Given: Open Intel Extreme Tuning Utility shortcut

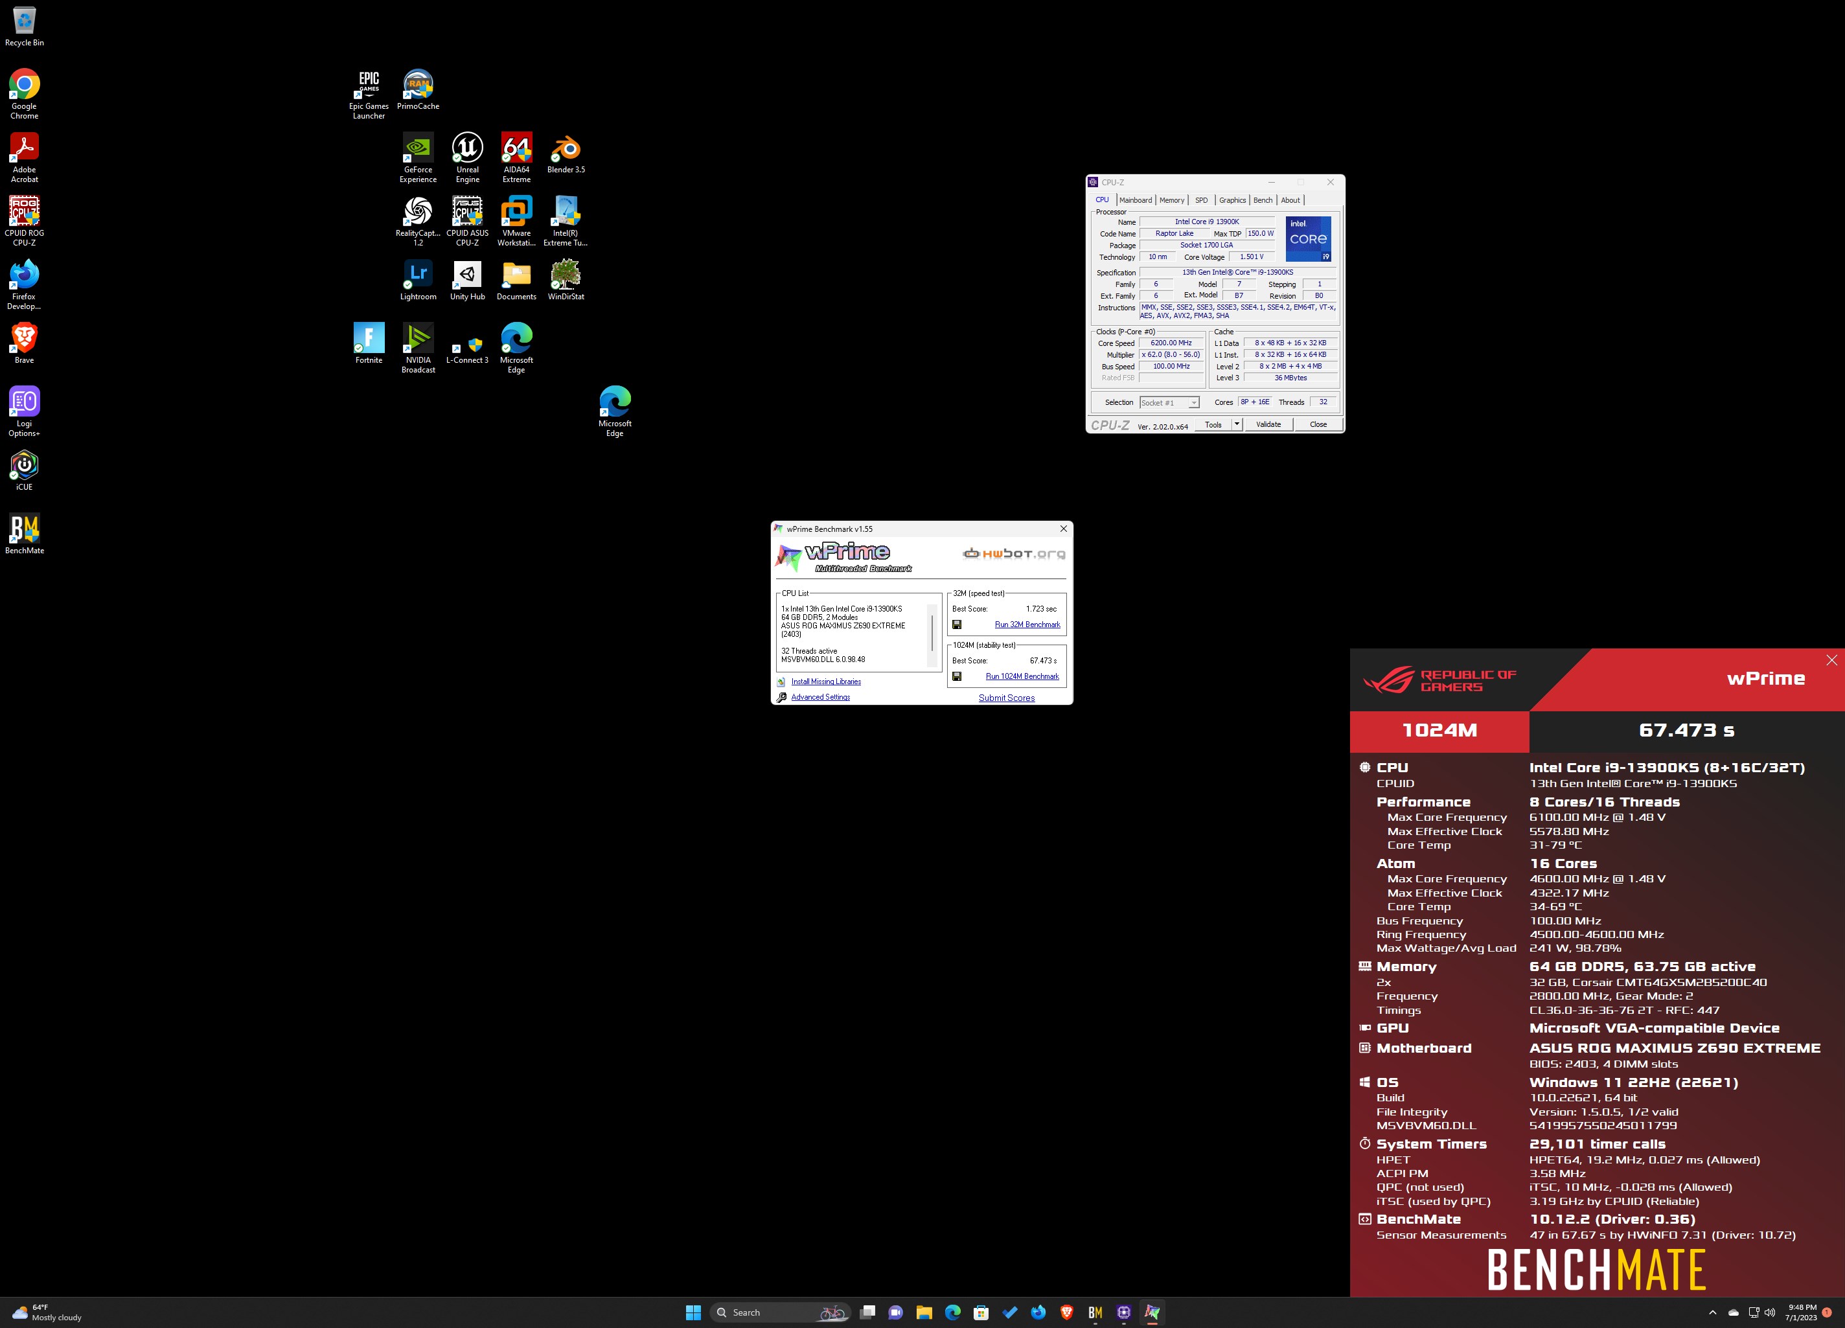Looking at the screenshot, I should tap(566, 221).
